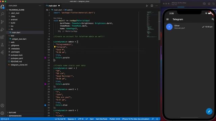This screenshot has height=121, width=216.
Task: Click purple color swatch on line 27
Action: coord(45,84)
